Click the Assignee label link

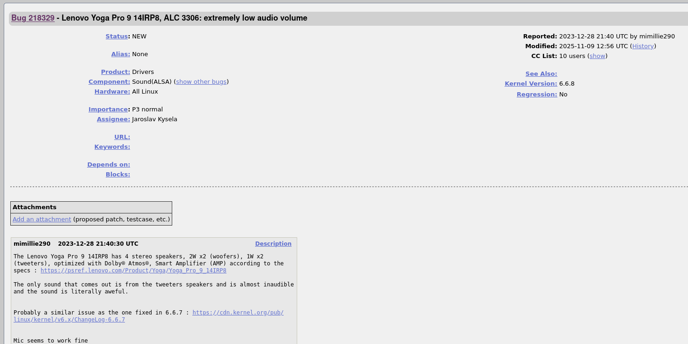[113, 119]
